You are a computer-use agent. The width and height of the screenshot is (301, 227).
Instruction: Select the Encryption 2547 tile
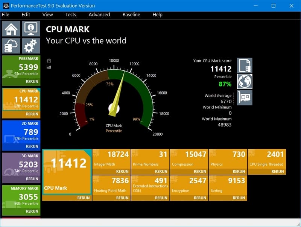coord(189,185)
